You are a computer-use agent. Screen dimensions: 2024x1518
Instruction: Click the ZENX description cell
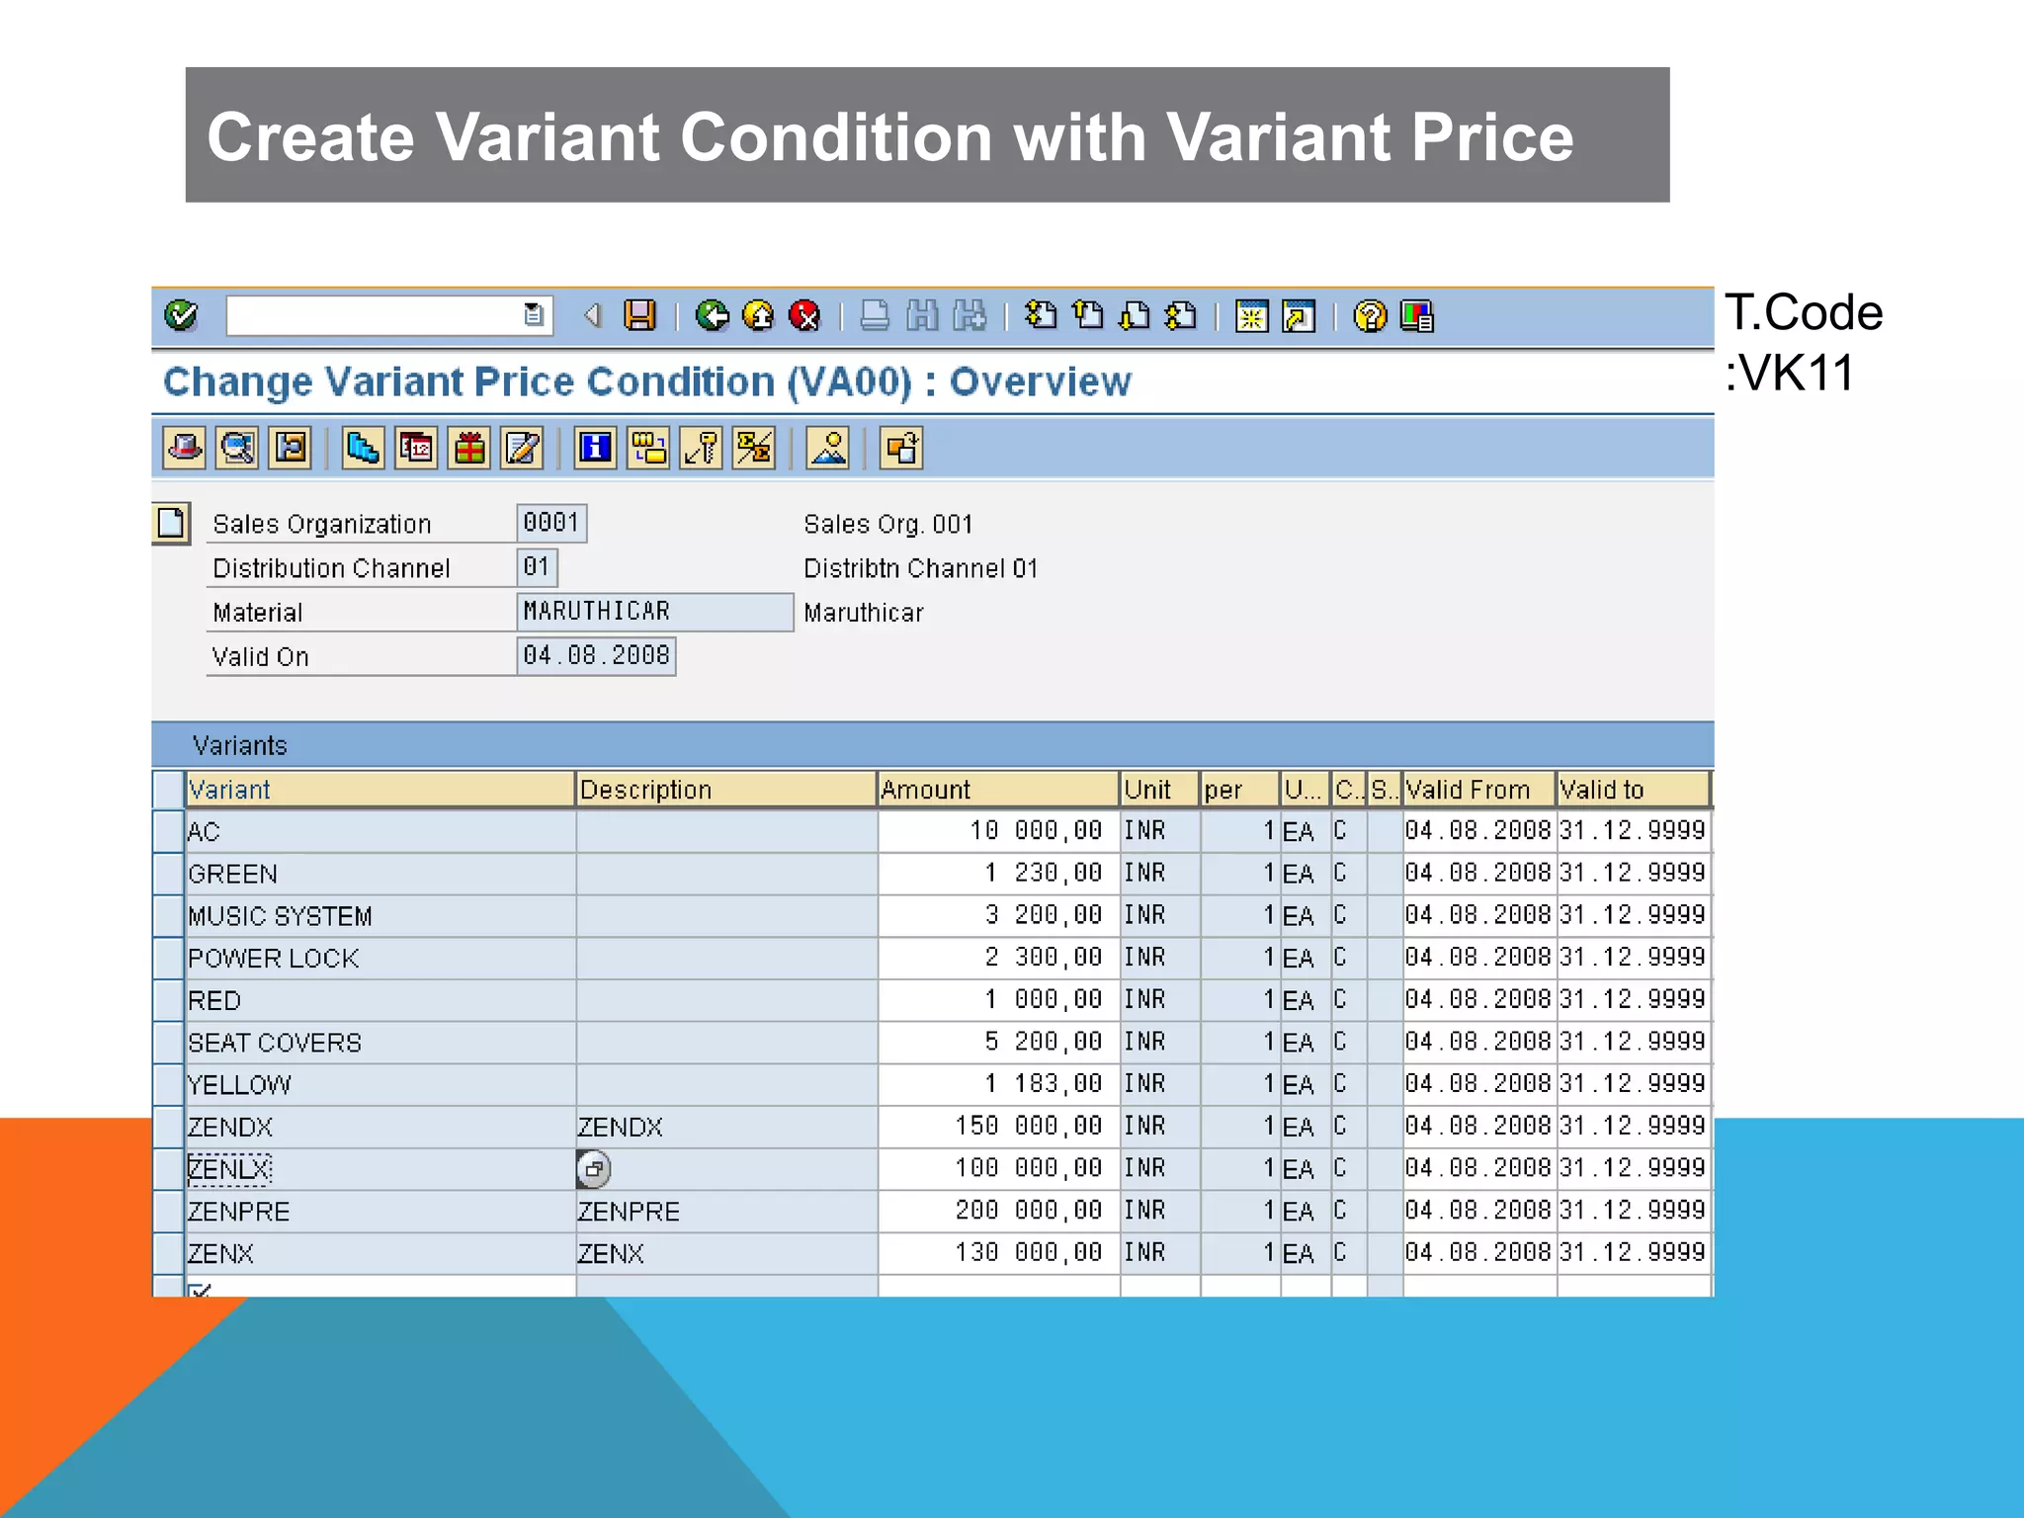[x=726, y=1253]
